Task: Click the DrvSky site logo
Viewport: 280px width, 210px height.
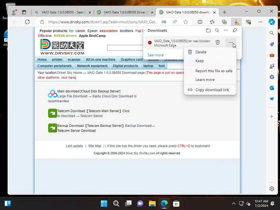Action: (62, 47)
